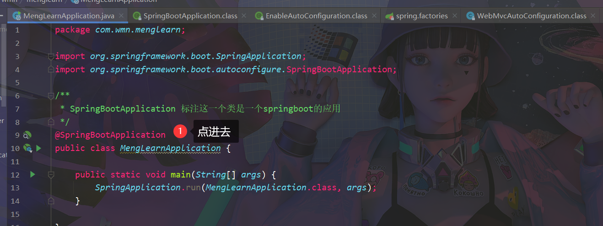
Task: Close the SpringBootApplication.class tab
Action: 244,16
